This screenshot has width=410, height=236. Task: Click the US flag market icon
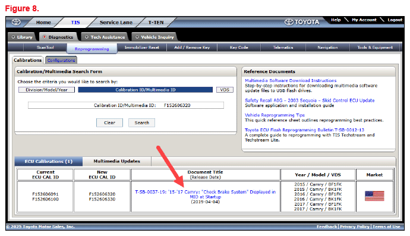[x=374, y=196]
